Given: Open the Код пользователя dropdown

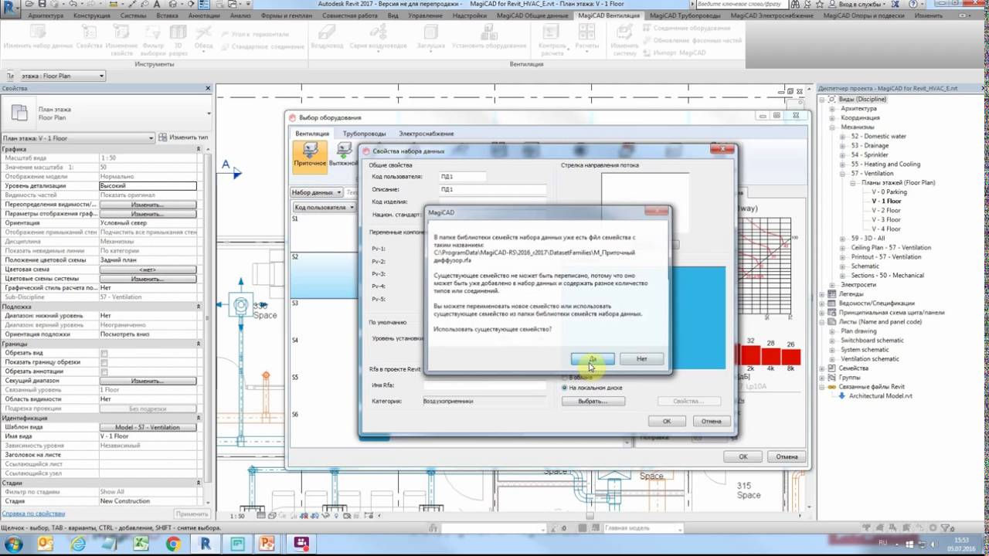Looking at the screenshot, I should coord(324,207).
